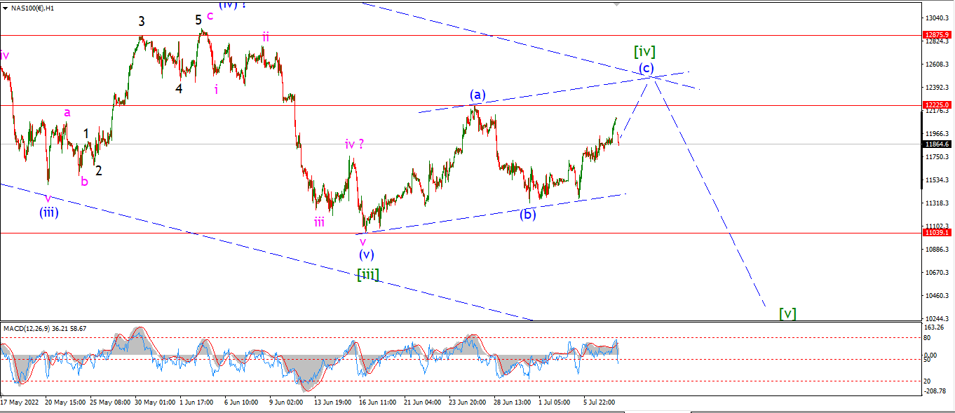
Task: Select the green [iii] wave label
Action: point(368,274)
